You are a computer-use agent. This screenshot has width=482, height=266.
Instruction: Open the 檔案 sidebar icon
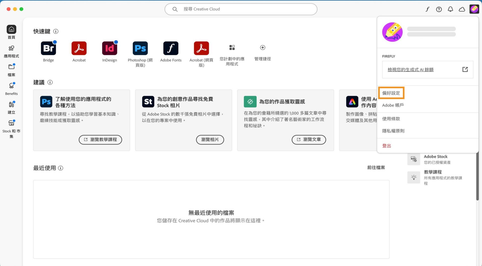(11, 69)
